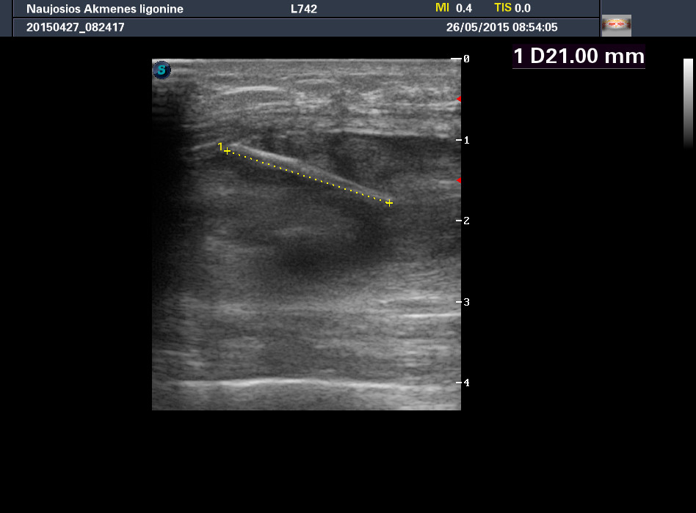Click the lower red focal zone arrow
Screen dimensions: 696x513
coord(458,180)
